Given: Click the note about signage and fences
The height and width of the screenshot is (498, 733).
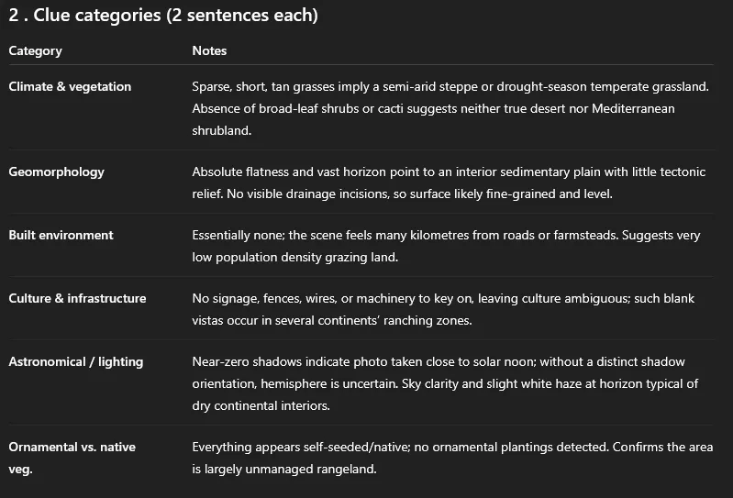Looking at the screenshot, I should pyautogui.click(x=443, y=309).
